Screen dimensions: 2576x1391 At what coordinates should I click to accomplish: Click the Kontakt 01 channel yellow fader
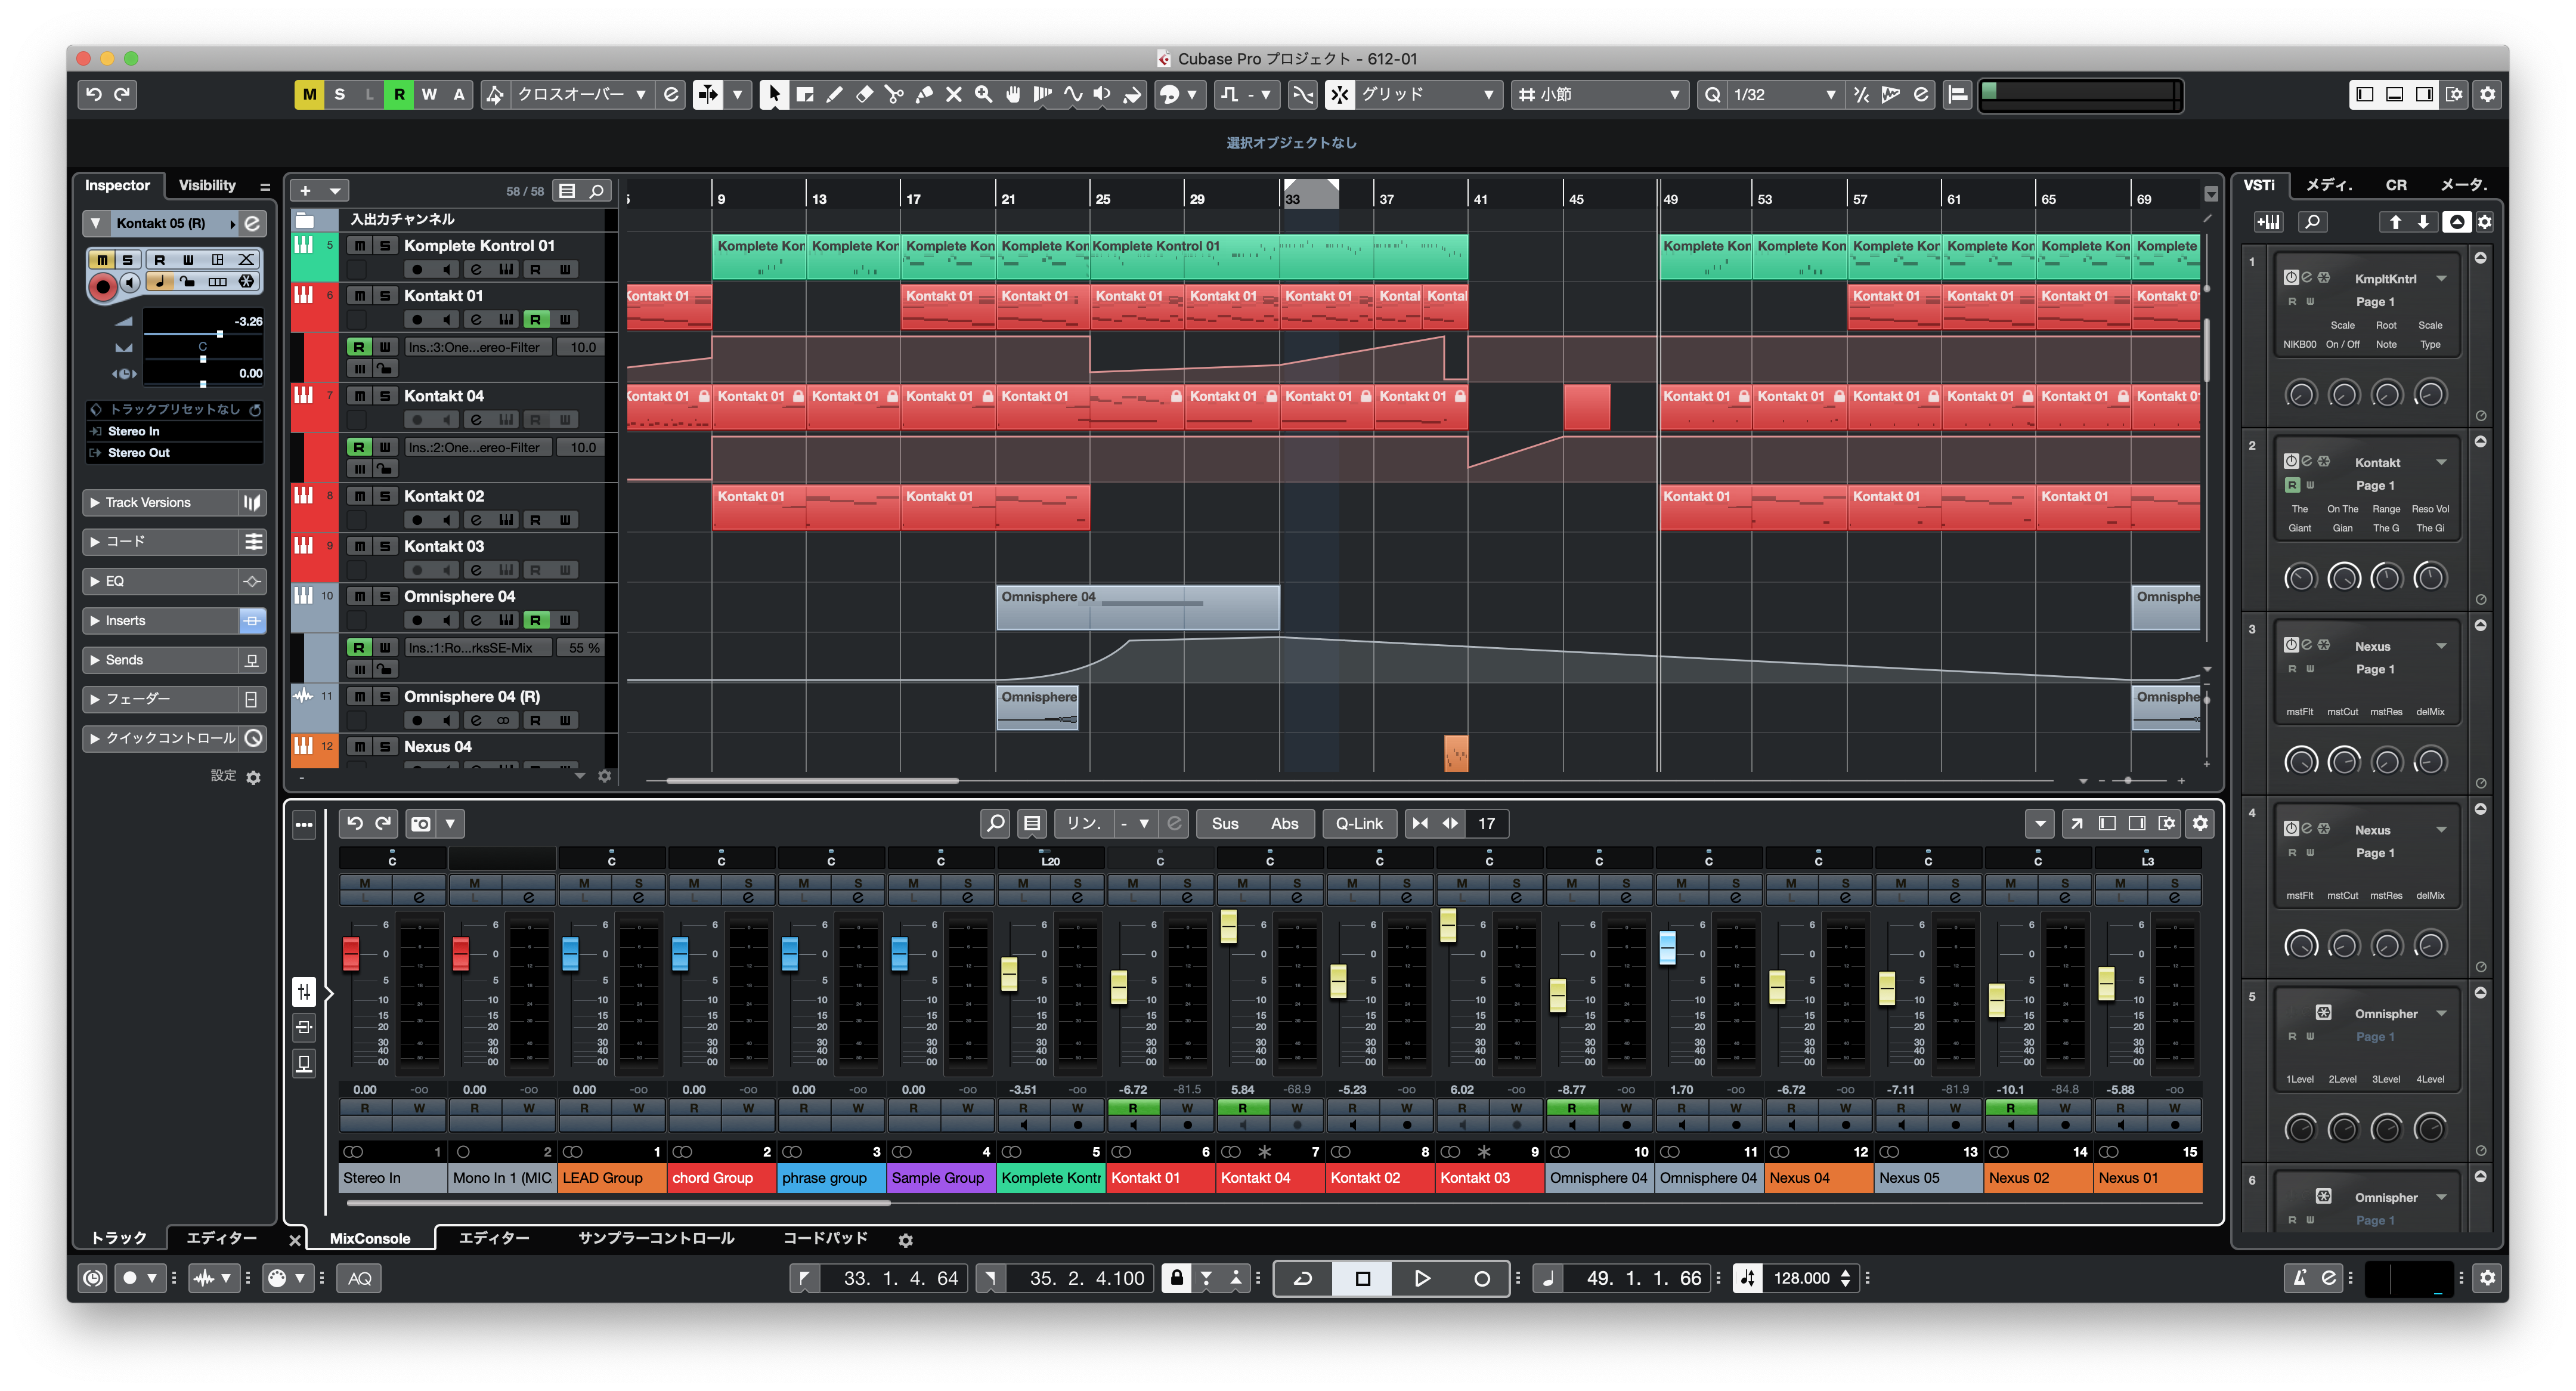[x=1119, y=987]
